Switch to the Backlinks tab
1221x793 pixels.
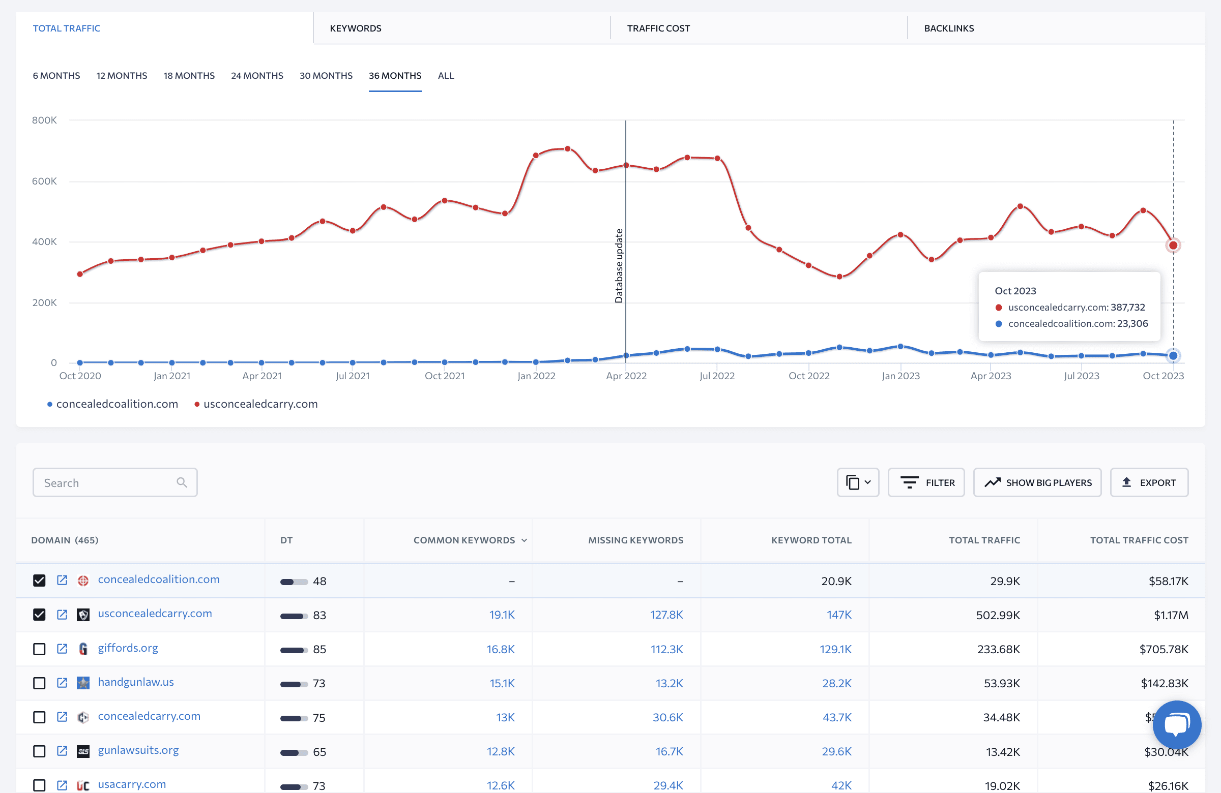(x=949, y=28)
